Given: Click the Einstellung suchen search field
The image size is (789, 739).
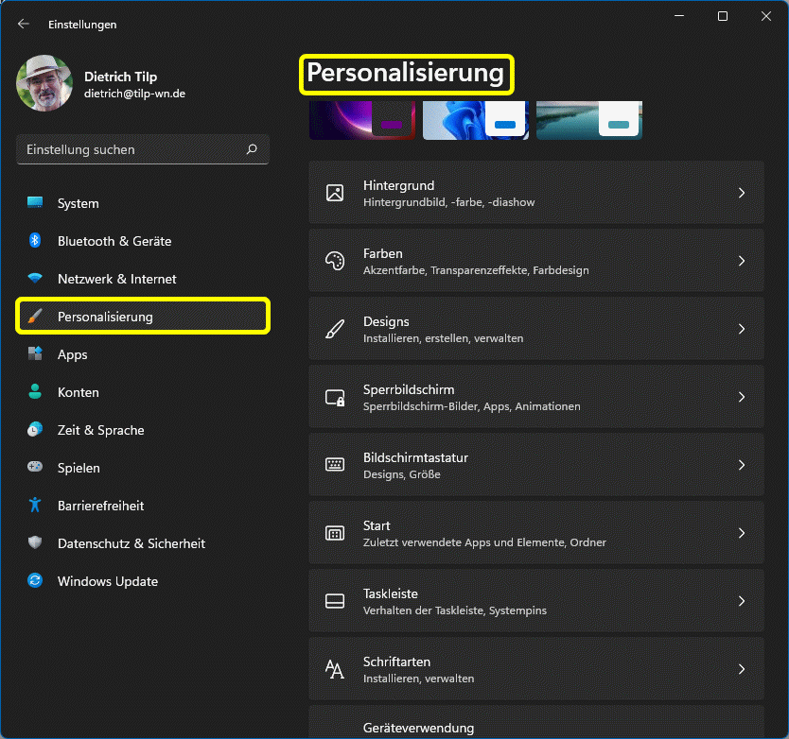Looking at the screenshot, I should 132,149.
